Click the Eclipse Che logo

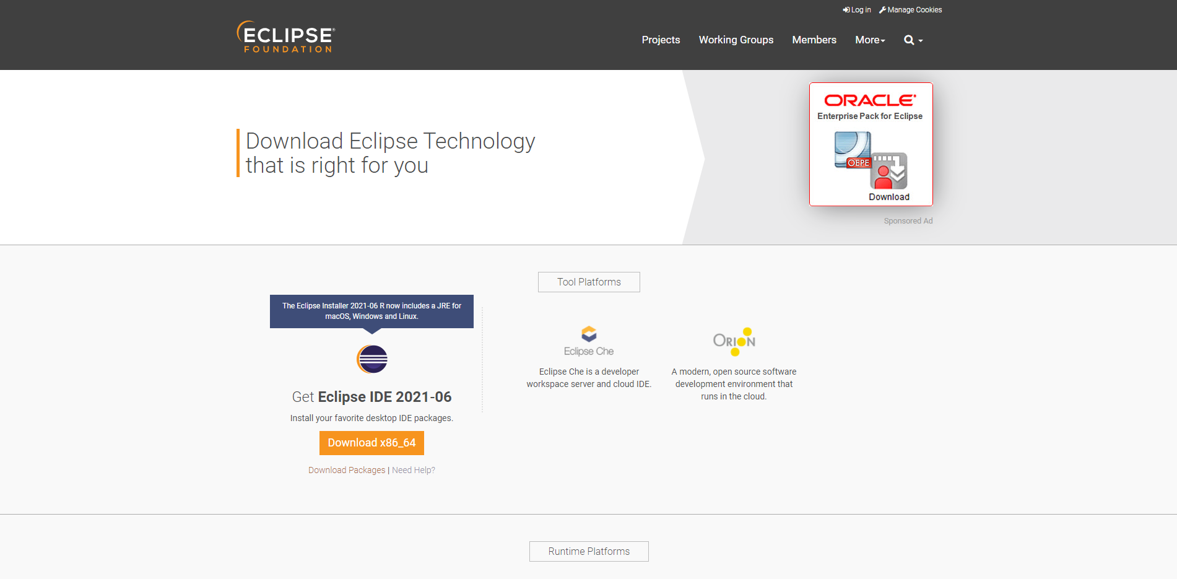[x=589, y=341]
